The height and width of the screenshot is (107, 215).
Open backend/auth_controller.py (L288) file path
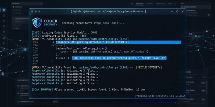coord(103,67)
